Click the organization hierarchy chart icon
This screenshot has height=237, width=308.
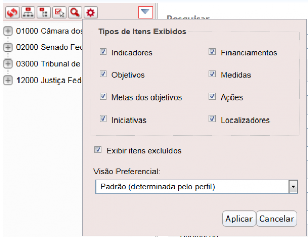click(x=27, y=11)
